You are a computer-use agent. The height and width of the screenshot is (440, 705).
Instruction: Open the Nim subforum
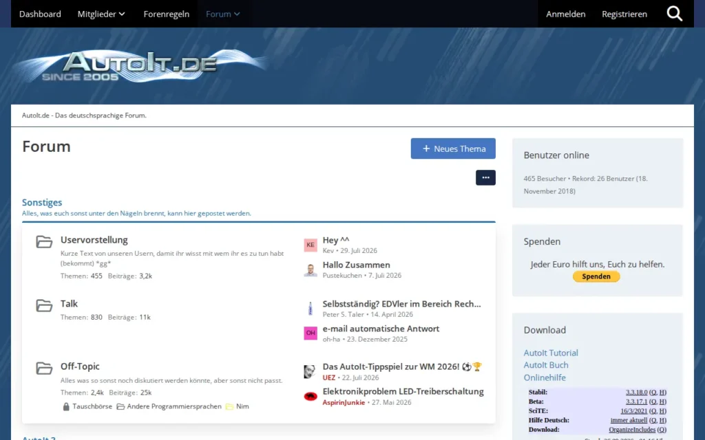coord(242,406)
